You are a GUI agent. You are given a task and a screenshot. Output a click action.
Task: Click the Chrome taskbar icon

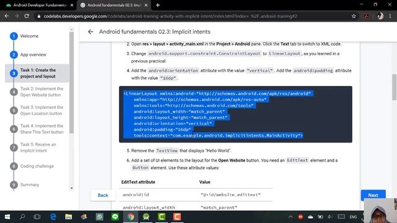(x=131, y=217)
